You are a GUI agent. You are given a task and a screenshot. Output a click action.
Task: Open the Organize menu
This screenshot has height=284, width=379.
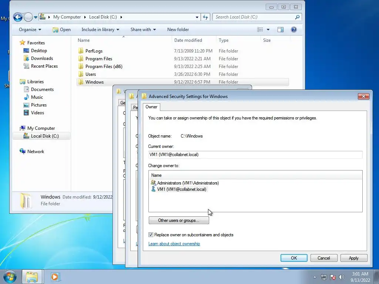30,30
